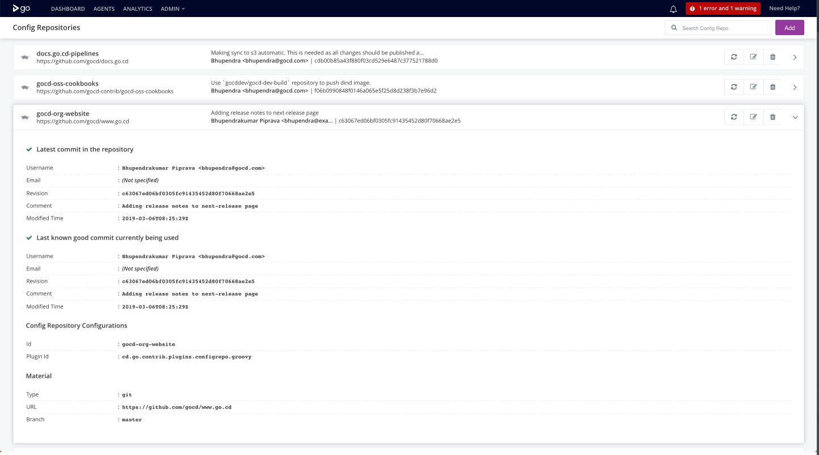Click plugin icon beside gocd-org-website
This screenshot has height=455, width=819.
click(x=25, y=117)
